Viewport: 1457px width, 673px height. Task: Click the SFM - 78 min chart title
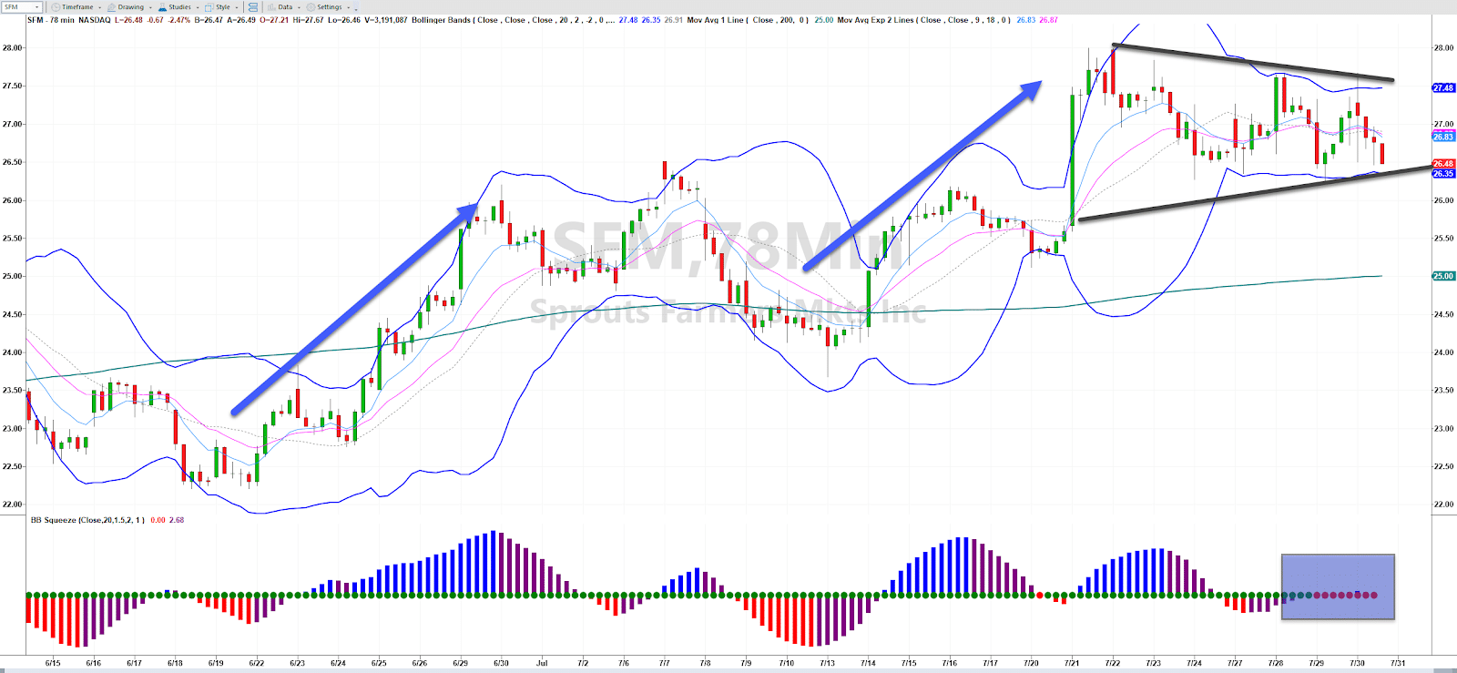pyautogui.click(x=51, y=20)
